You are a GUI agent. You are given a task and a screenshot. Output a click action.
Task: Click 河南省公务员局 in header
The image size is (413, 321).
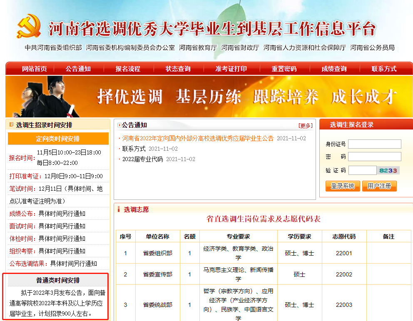point(372,47)
